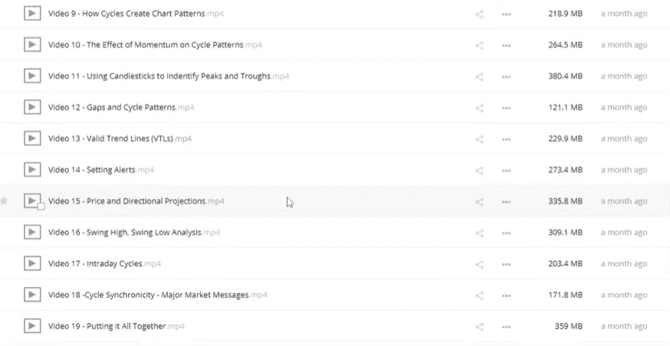The image size is (670, 346).
Task: Open Video 15 - Price and Directional Projections
Action: pyautogui.click(x=136, y=201)
